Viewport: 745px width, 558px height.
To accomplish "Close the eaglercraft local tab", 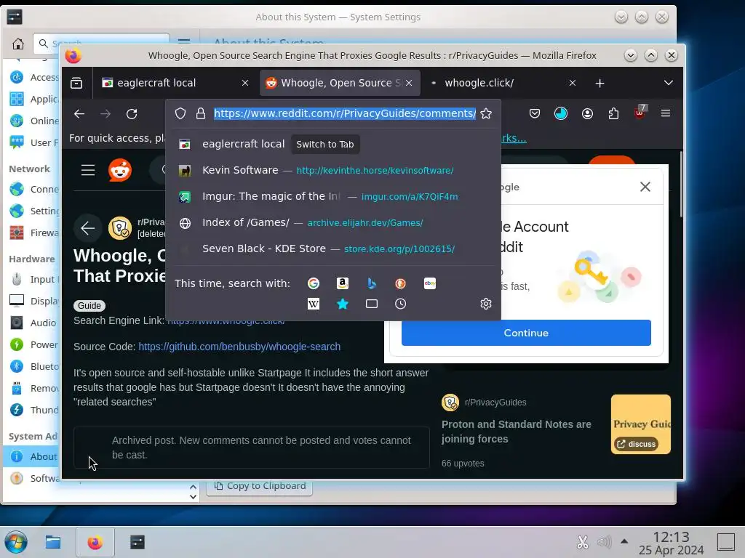I will (x=245, y=83).
